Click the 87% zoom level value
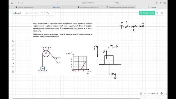 click(x=153, y=94)
